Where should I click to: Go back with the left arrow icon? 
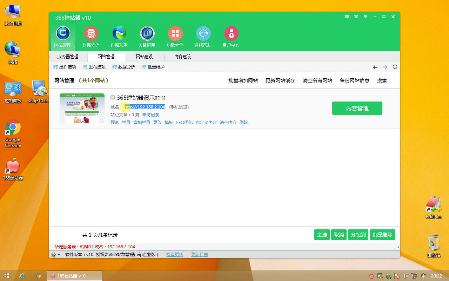click(x=375, y=67)
